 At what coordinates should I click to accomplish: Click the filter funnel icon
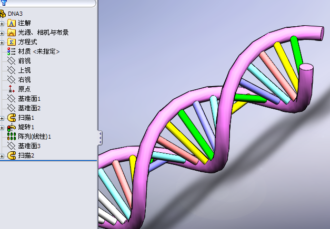coord(4,3)
